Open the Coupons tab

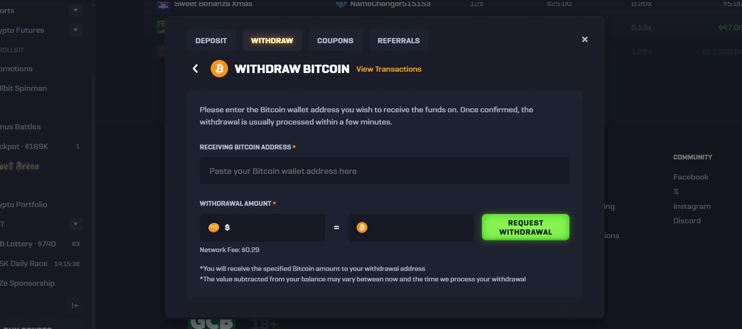(335, 40)
